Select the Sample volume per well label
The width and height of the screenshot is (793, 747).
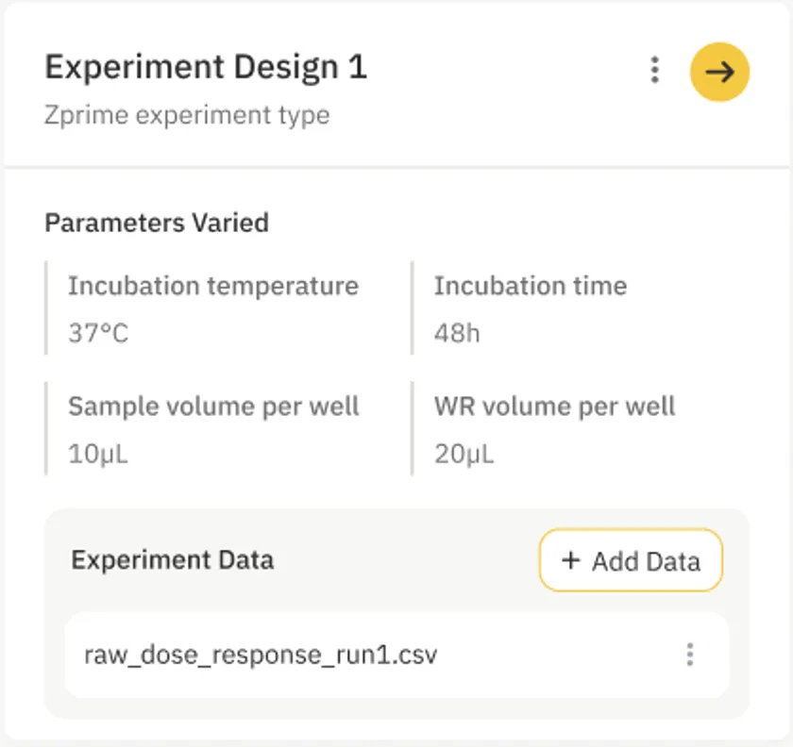point(213,407)
